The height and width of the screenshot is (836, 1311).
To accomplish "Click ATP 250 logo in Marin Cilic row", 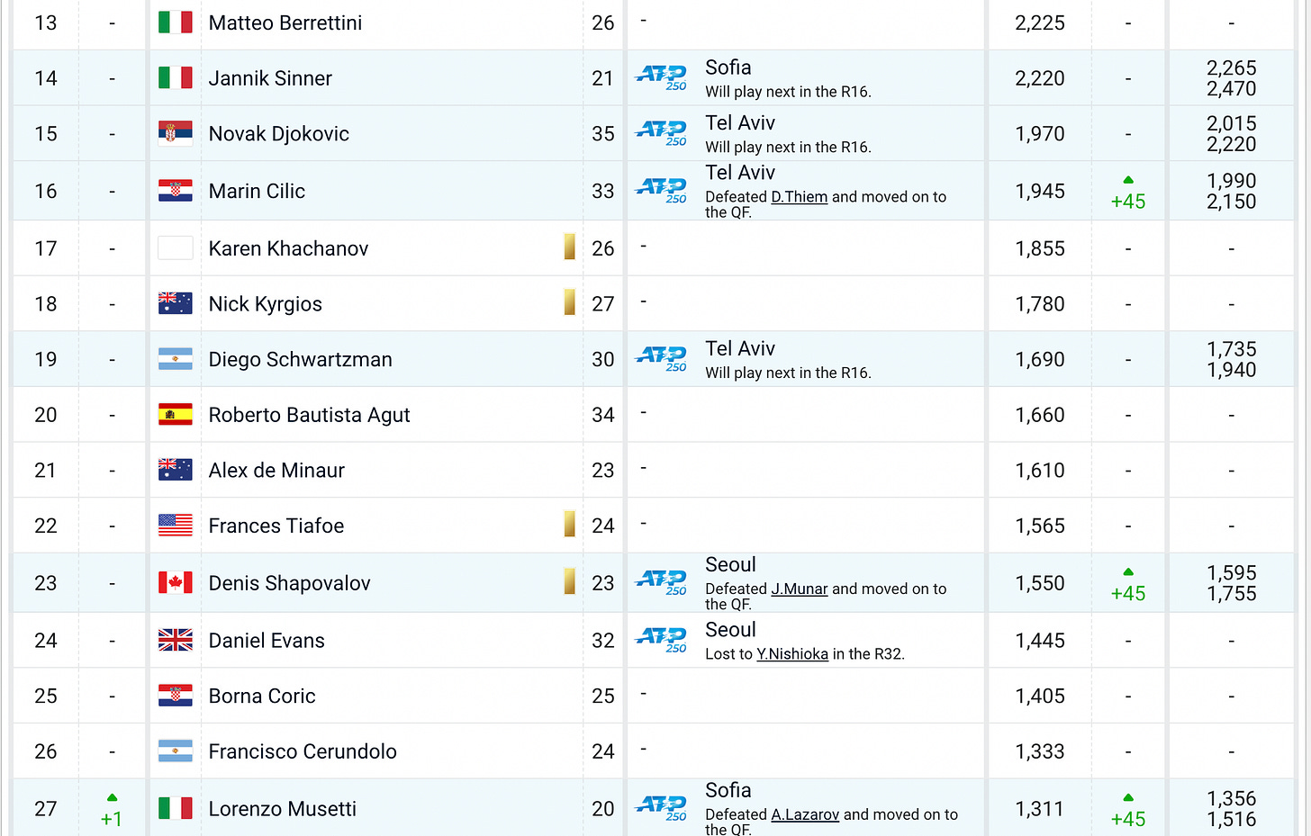I will (662, 191).
